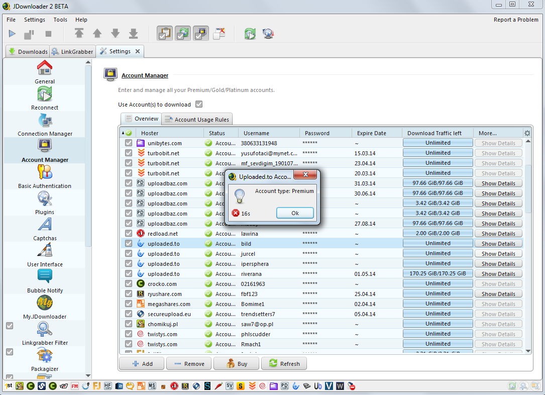Click the red X countdown icon in dialog

coord(236,213)
